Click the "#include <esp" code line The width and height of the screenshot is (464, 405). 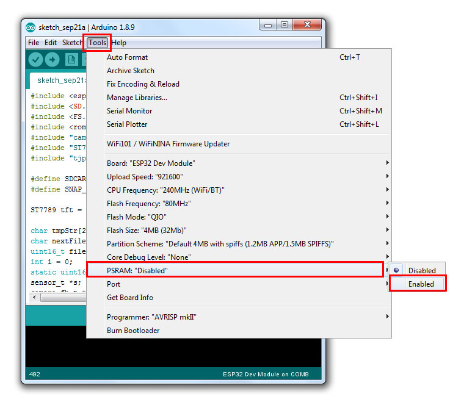(x=58, y=96)
